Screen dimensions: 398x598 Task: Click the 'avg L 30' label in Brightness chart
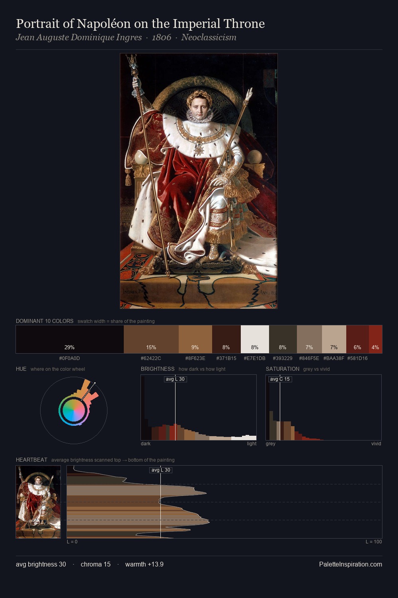click(x=175, y=379)
